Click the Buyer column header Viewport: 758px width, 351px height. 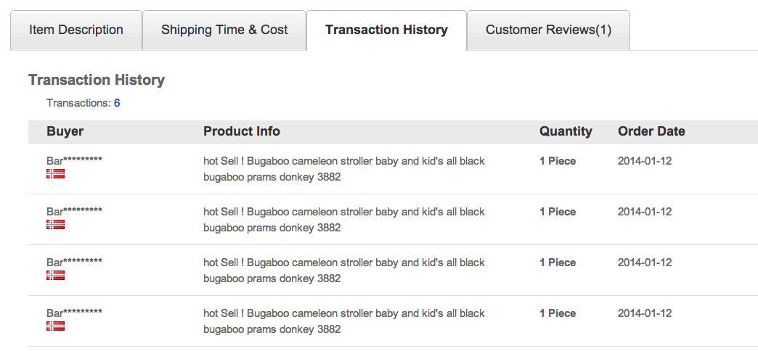[x=65, y=131]
